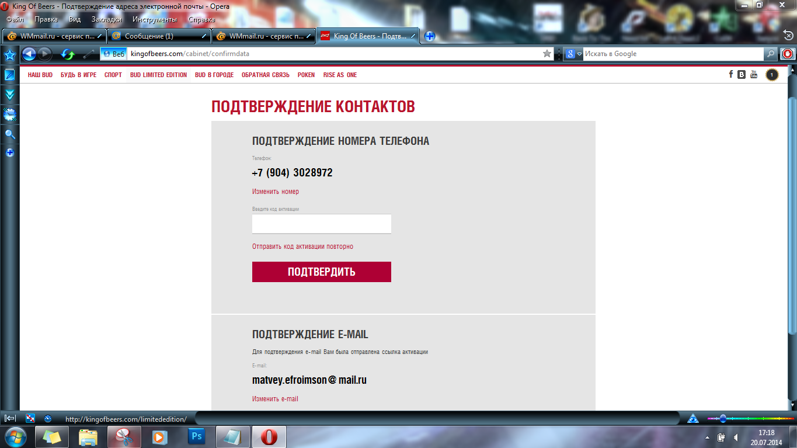Screen dimensions: 797x448
Task: Open BUD LIMITED EDITION in site navigation
Action: [x=159, y=75]
